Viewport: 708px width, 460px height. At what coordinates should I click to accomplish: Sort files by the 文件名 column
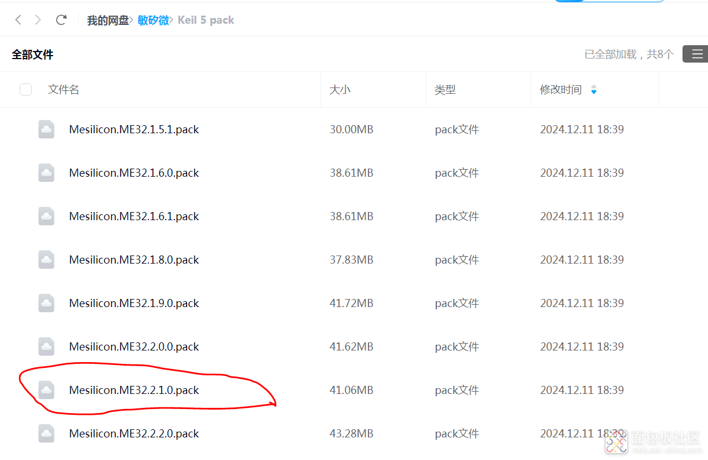coord(64,89)
